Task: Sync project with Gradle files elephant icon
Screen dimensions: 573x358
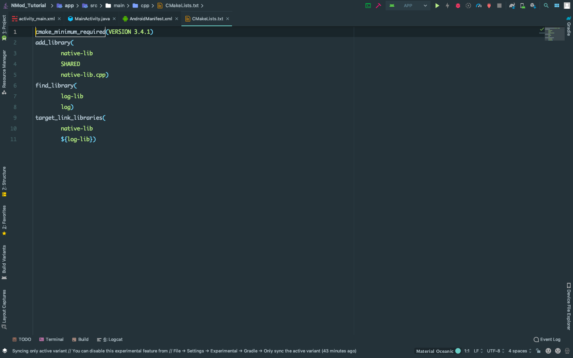Action: point(512,6)
